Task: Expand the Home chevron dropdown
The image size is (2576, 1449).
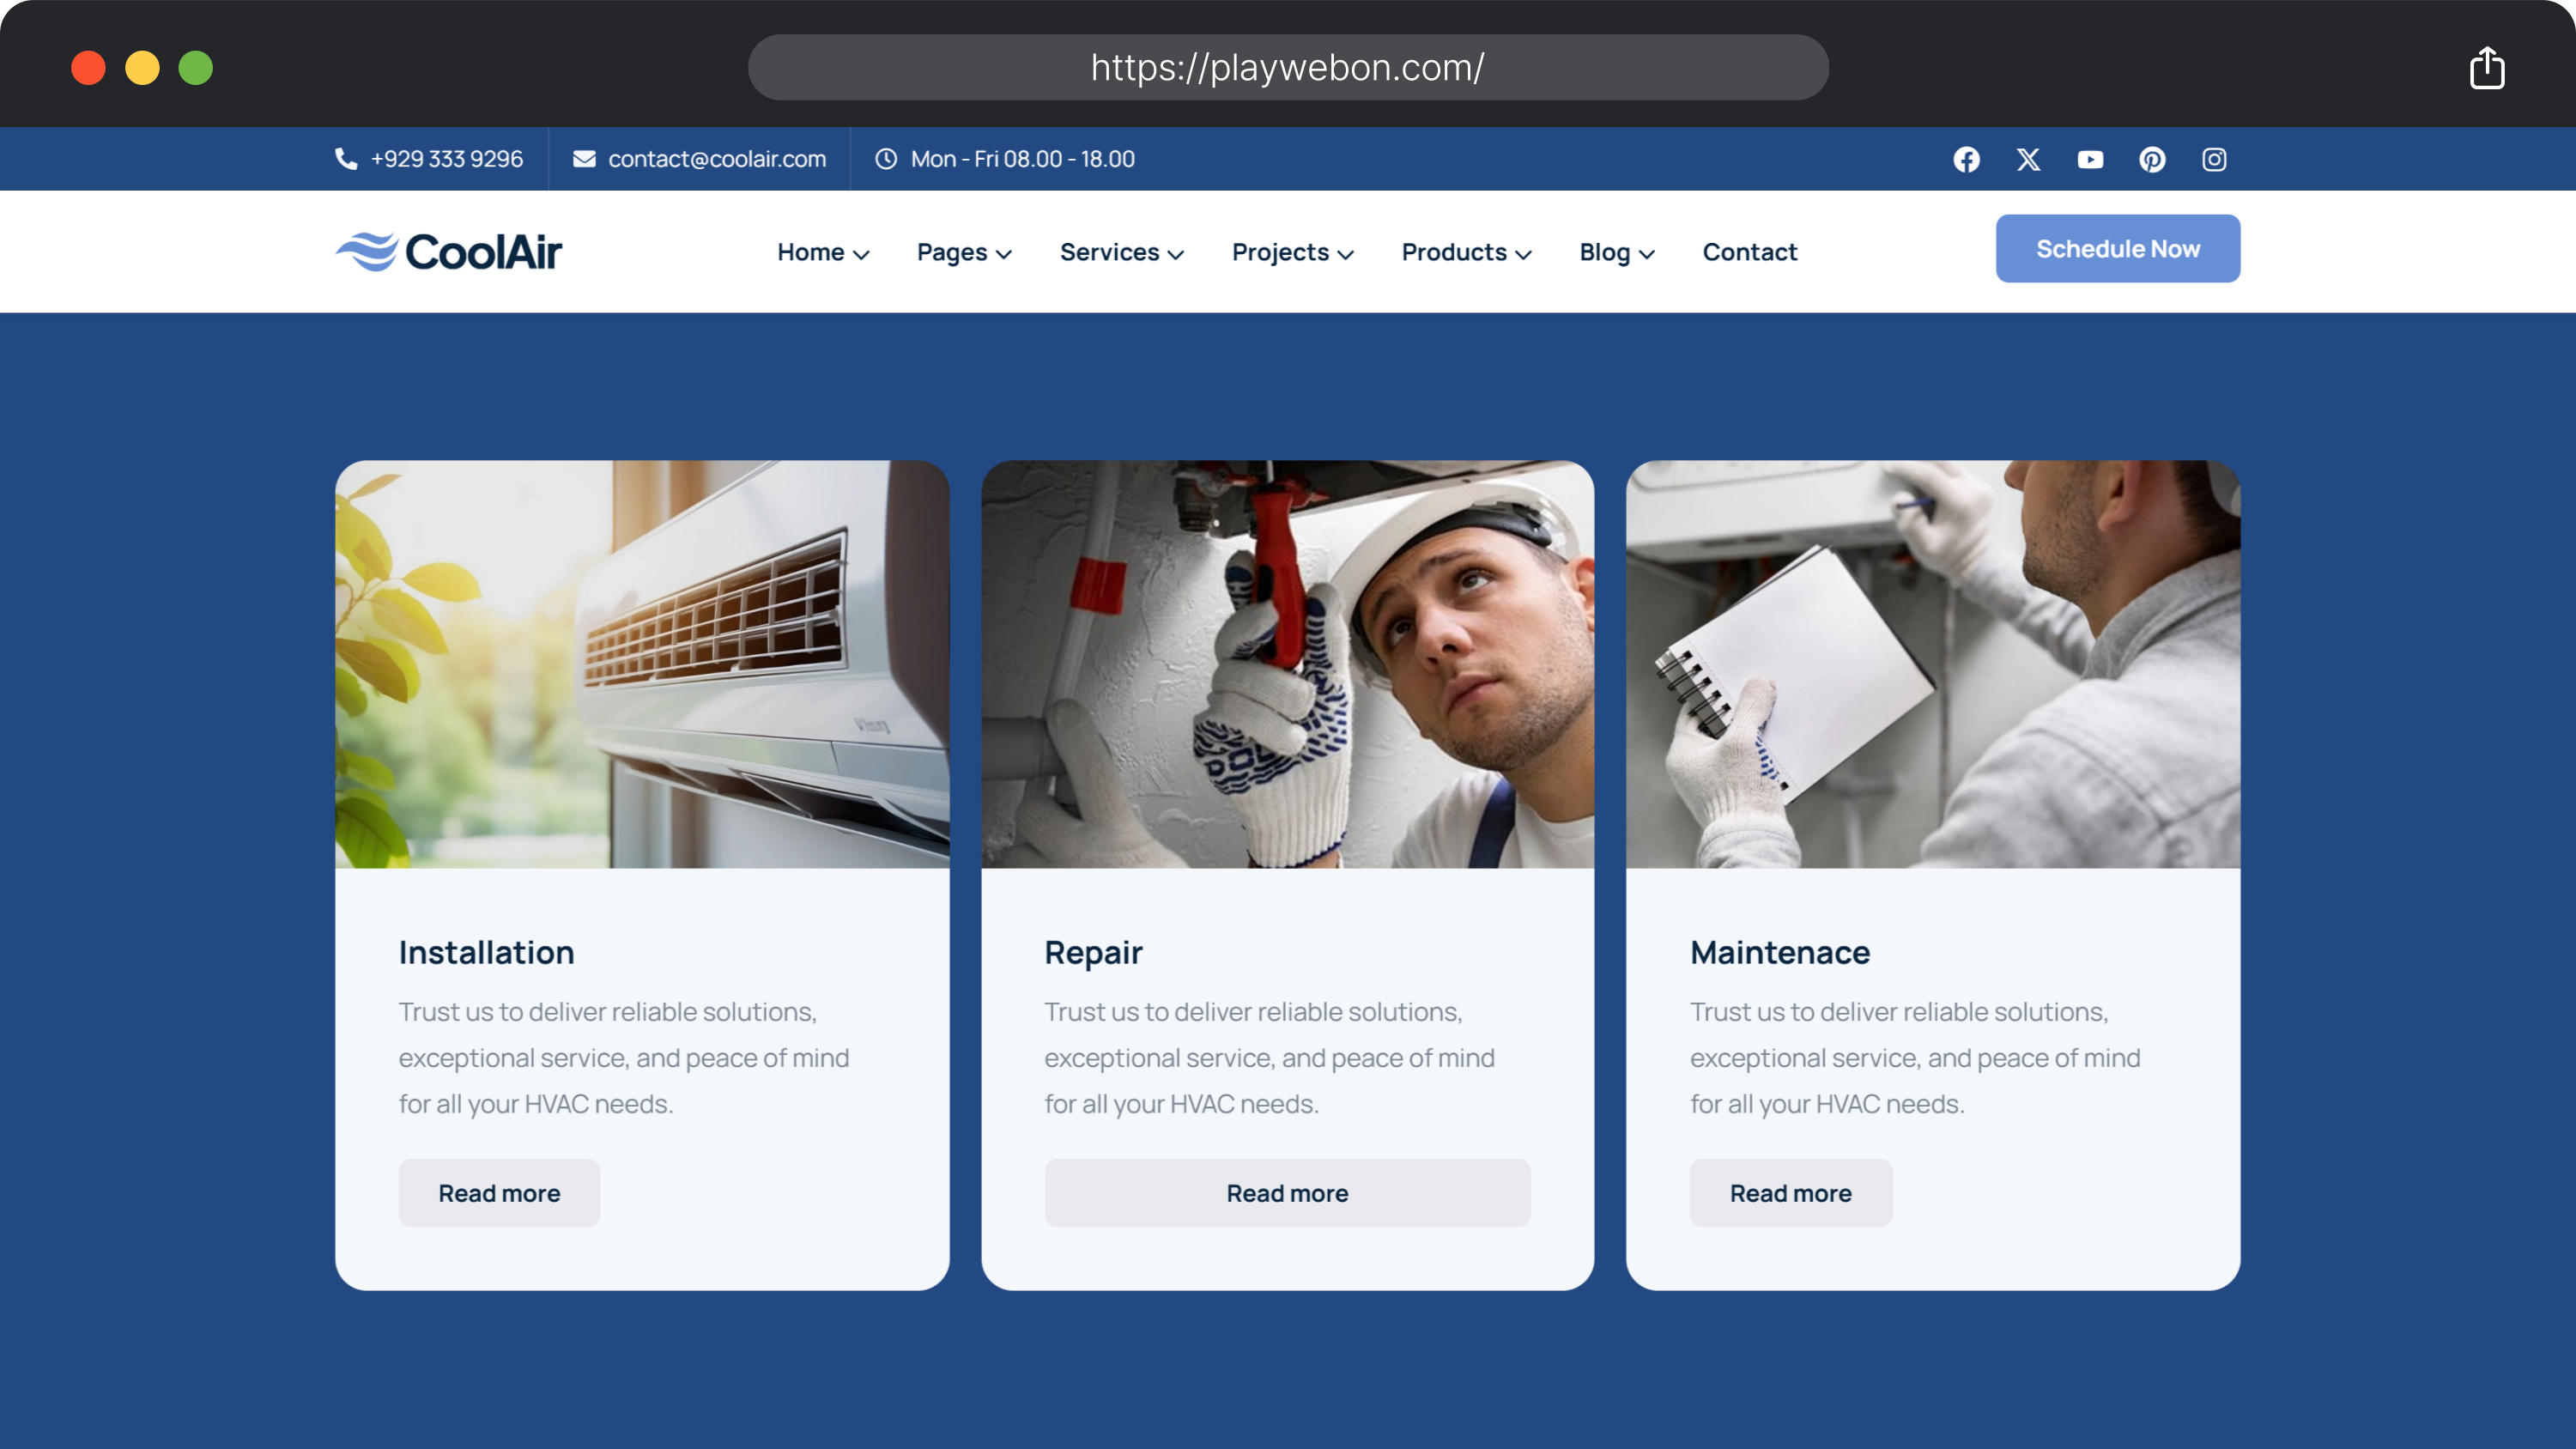Action: tap(861, 254)
